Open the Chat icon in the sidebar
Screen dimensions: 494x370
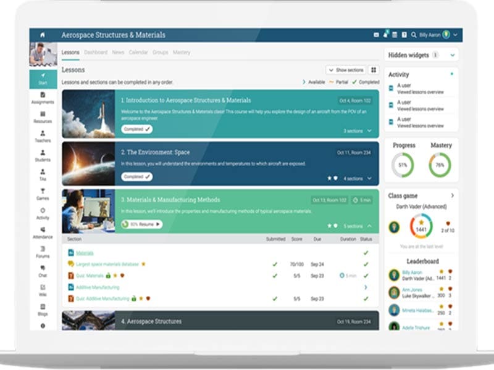click(43, 271)
